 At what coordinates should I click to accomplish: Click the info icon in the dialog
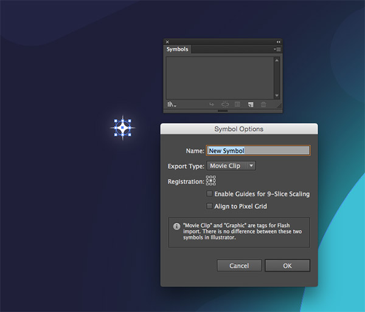pos(176,225)
